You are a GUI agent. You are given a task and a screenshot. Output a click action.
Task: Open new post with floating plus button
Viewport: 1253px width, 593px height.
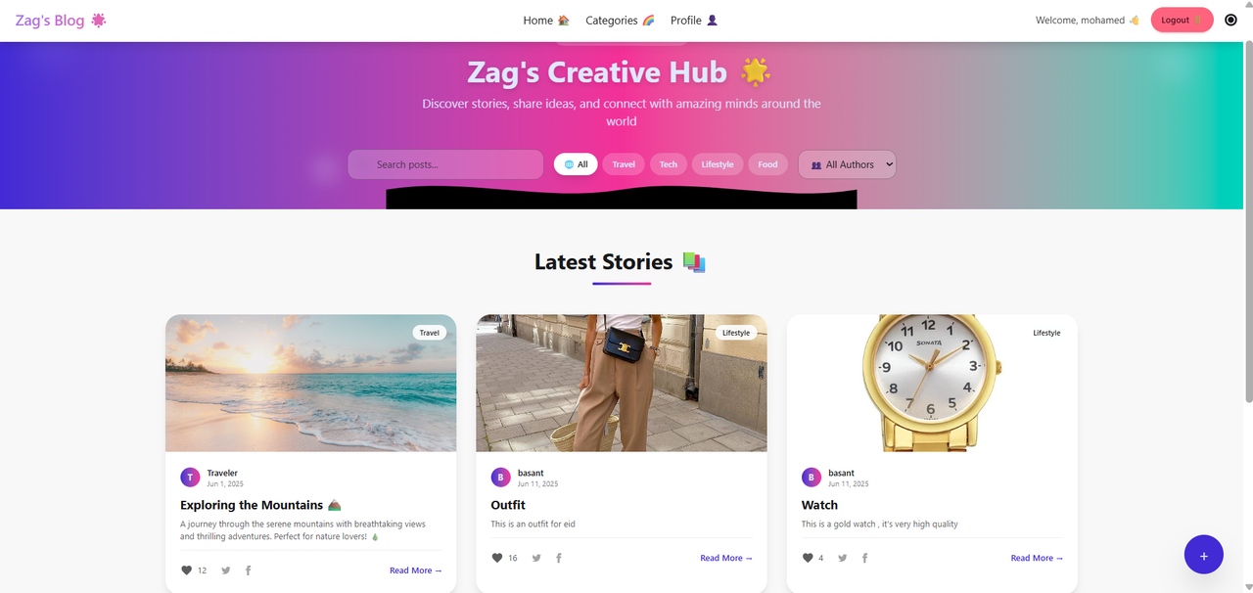(x=1203, y=555)
